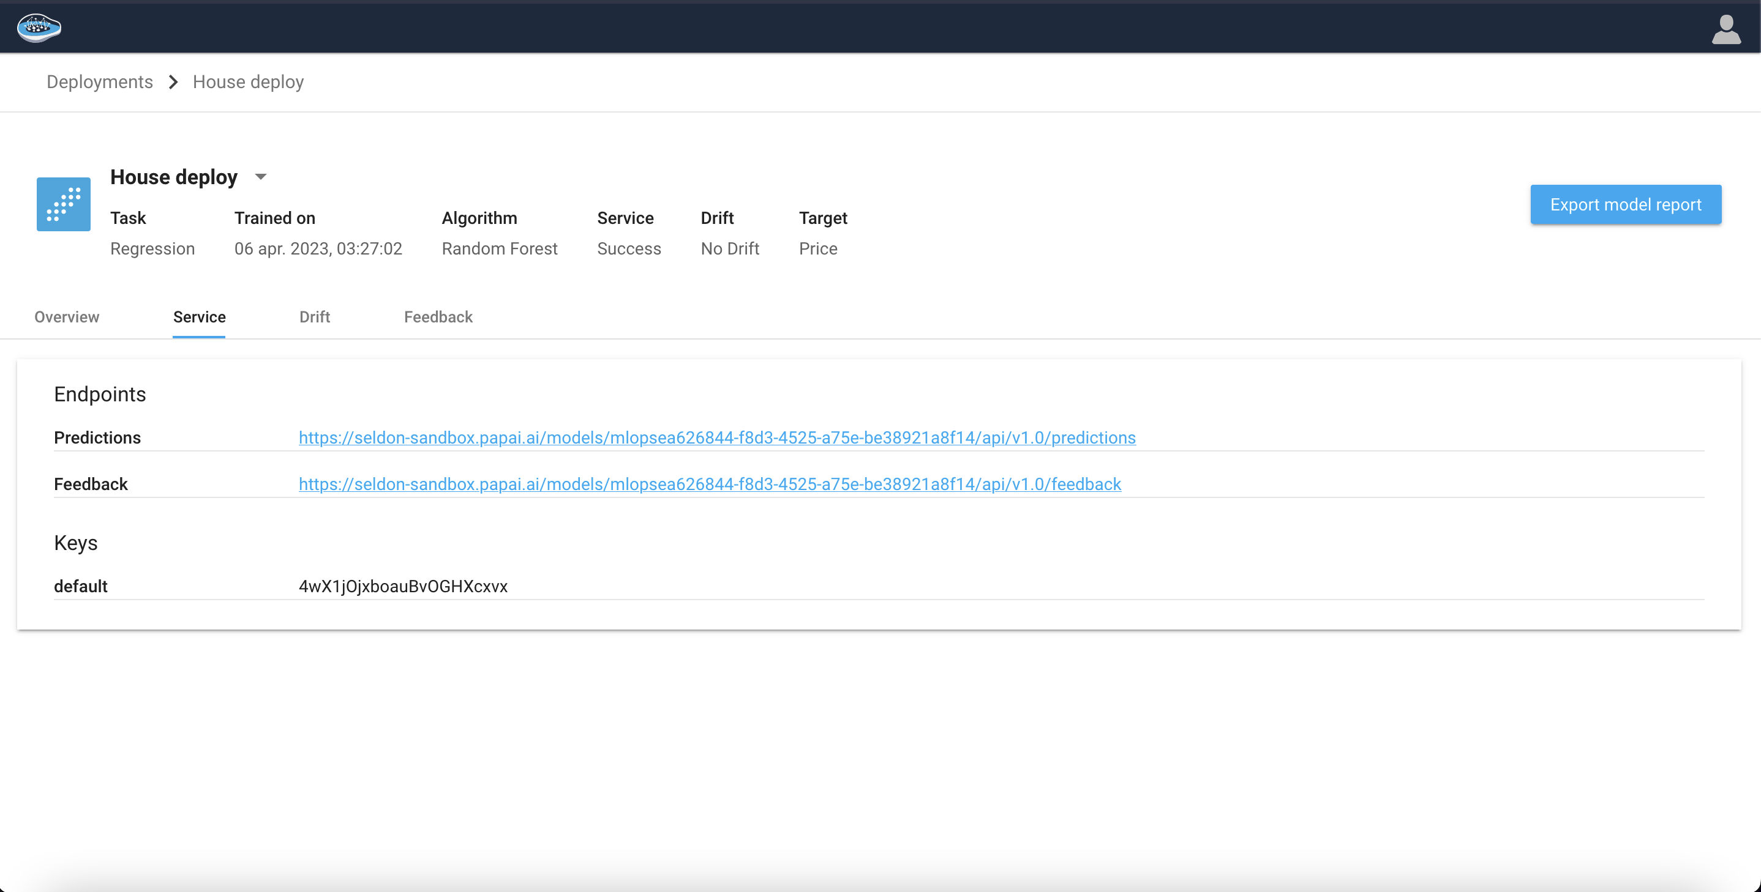1761x892 pixels.
Task: Open the Predictions endpoint URL
Action: [x=716, y=437]
